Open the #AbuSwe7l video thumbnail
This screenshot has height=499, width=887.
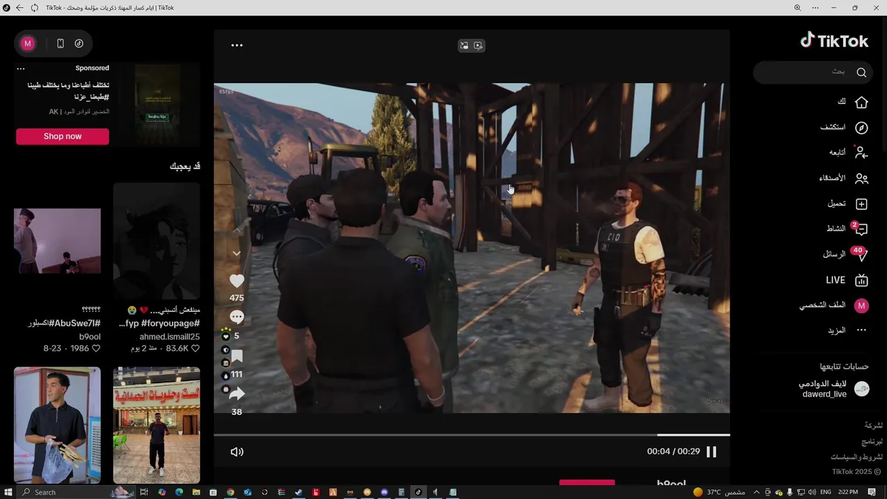point(58,240)
